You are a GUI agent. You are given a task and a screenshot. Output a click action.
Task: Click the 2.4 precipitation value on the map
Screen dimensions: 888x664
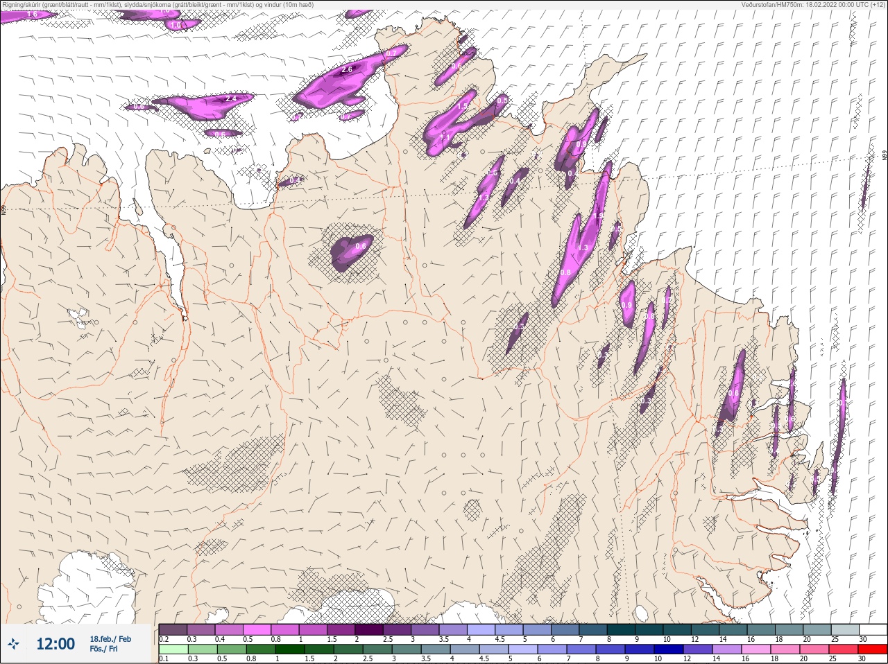click(x=231, y=99)
